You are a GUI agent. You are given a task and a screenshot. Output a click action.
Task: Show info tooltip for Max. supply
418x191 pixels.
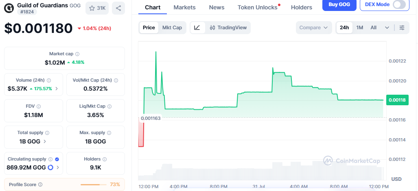pyautogui.click(x=109, y=133)
